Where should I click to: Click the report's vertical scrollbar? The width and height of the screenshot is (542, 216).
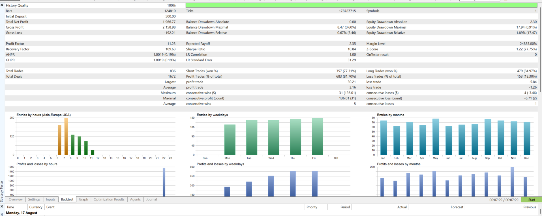pyautogui.click(x=540, y=49)
